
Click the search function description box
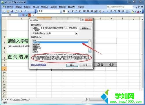(x=55, y=29)
